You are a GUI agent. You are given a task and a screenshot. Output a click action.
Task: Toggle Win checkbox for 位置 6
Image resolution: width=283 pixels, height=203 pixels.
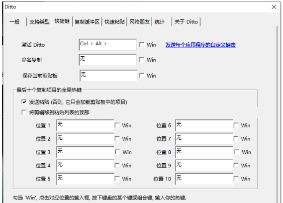click(236, 125)
